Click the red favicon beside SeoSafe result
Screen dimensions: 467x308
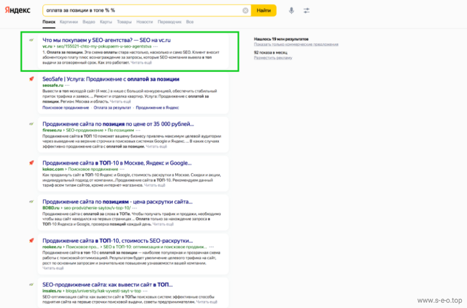pyautogui.click(x=32, y=79)
